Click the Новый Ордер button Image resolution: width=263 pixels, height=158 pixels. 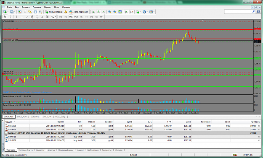[x=54, y=12]
